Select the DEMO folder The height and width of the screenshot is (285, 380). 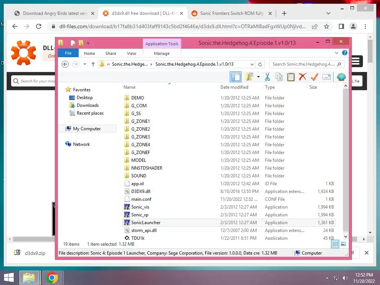[137, 98]
